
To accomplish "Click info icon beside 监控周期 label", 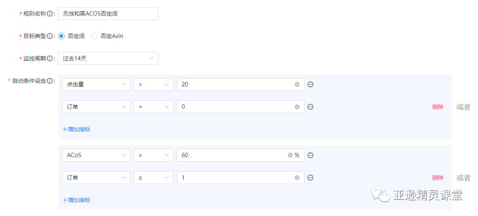I will tap(50, 58).
